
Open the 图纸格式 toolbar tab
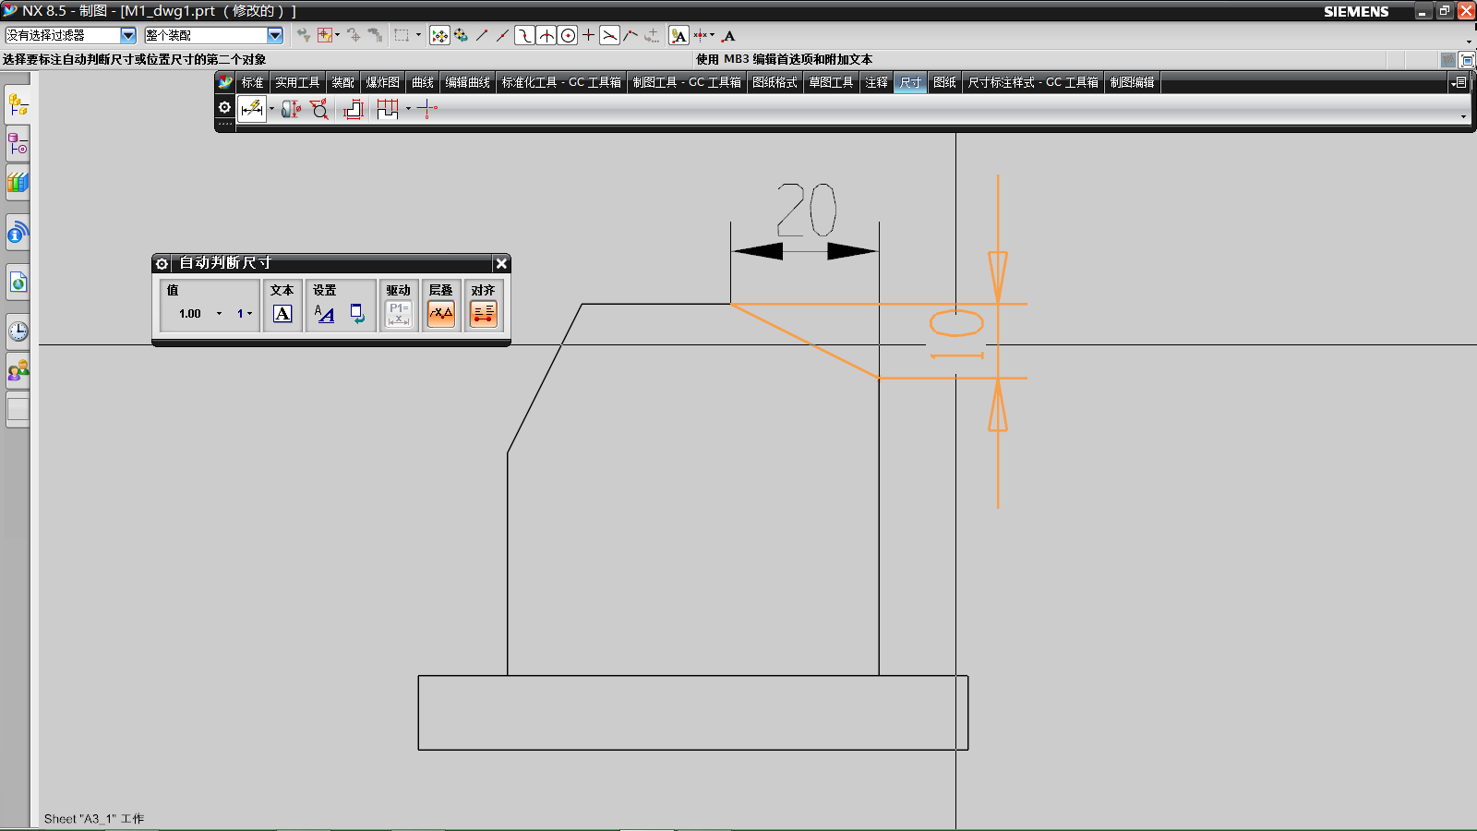point(775,82)
